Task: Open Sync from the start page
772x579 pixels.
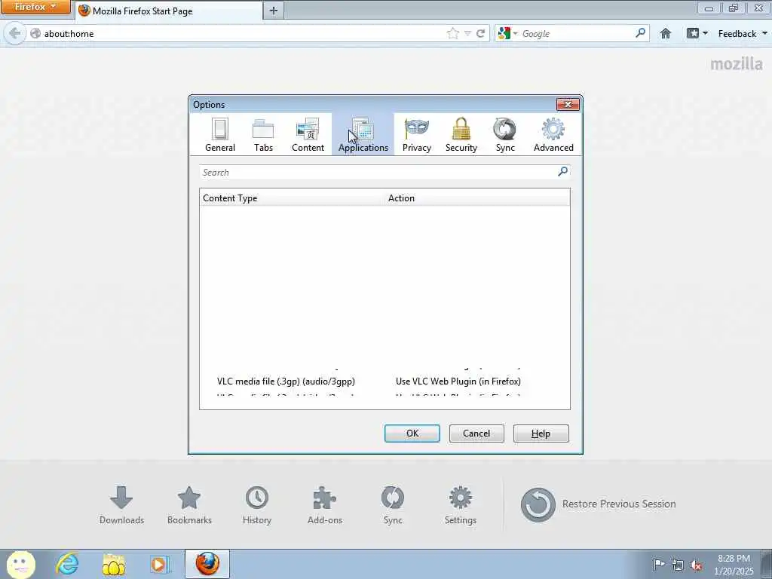Action: pos(392,505)
